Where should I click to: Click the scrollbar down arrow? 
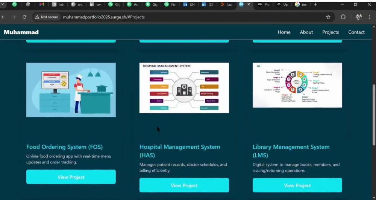[x=374, y=198]
